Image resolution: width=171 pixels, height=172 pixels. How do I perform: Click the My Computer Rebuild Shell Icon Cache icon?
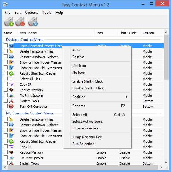pos(11,141)
